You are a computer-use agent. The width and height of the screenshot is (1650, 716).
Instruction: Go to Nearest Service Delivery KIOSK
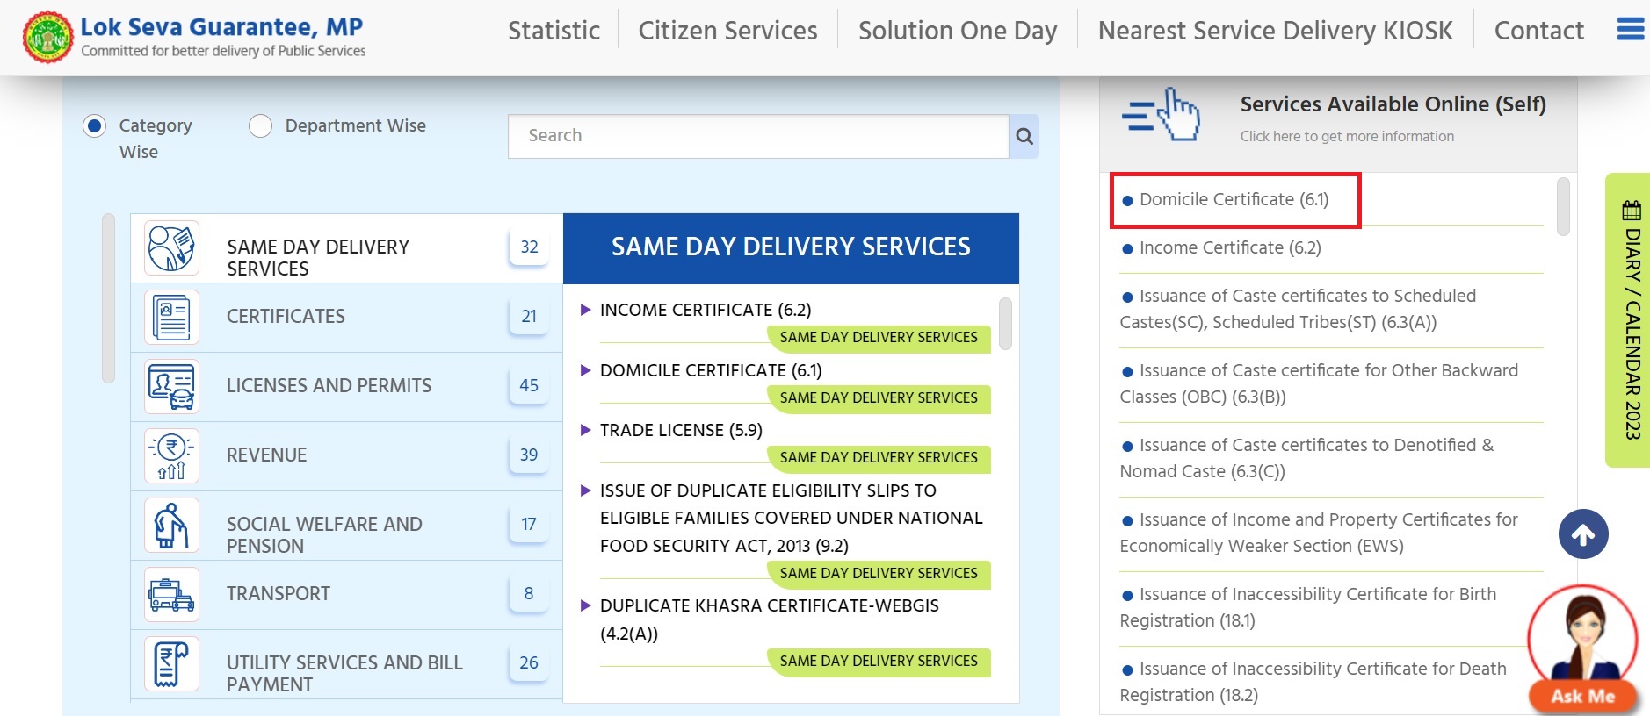click(x=1275, y=31)
